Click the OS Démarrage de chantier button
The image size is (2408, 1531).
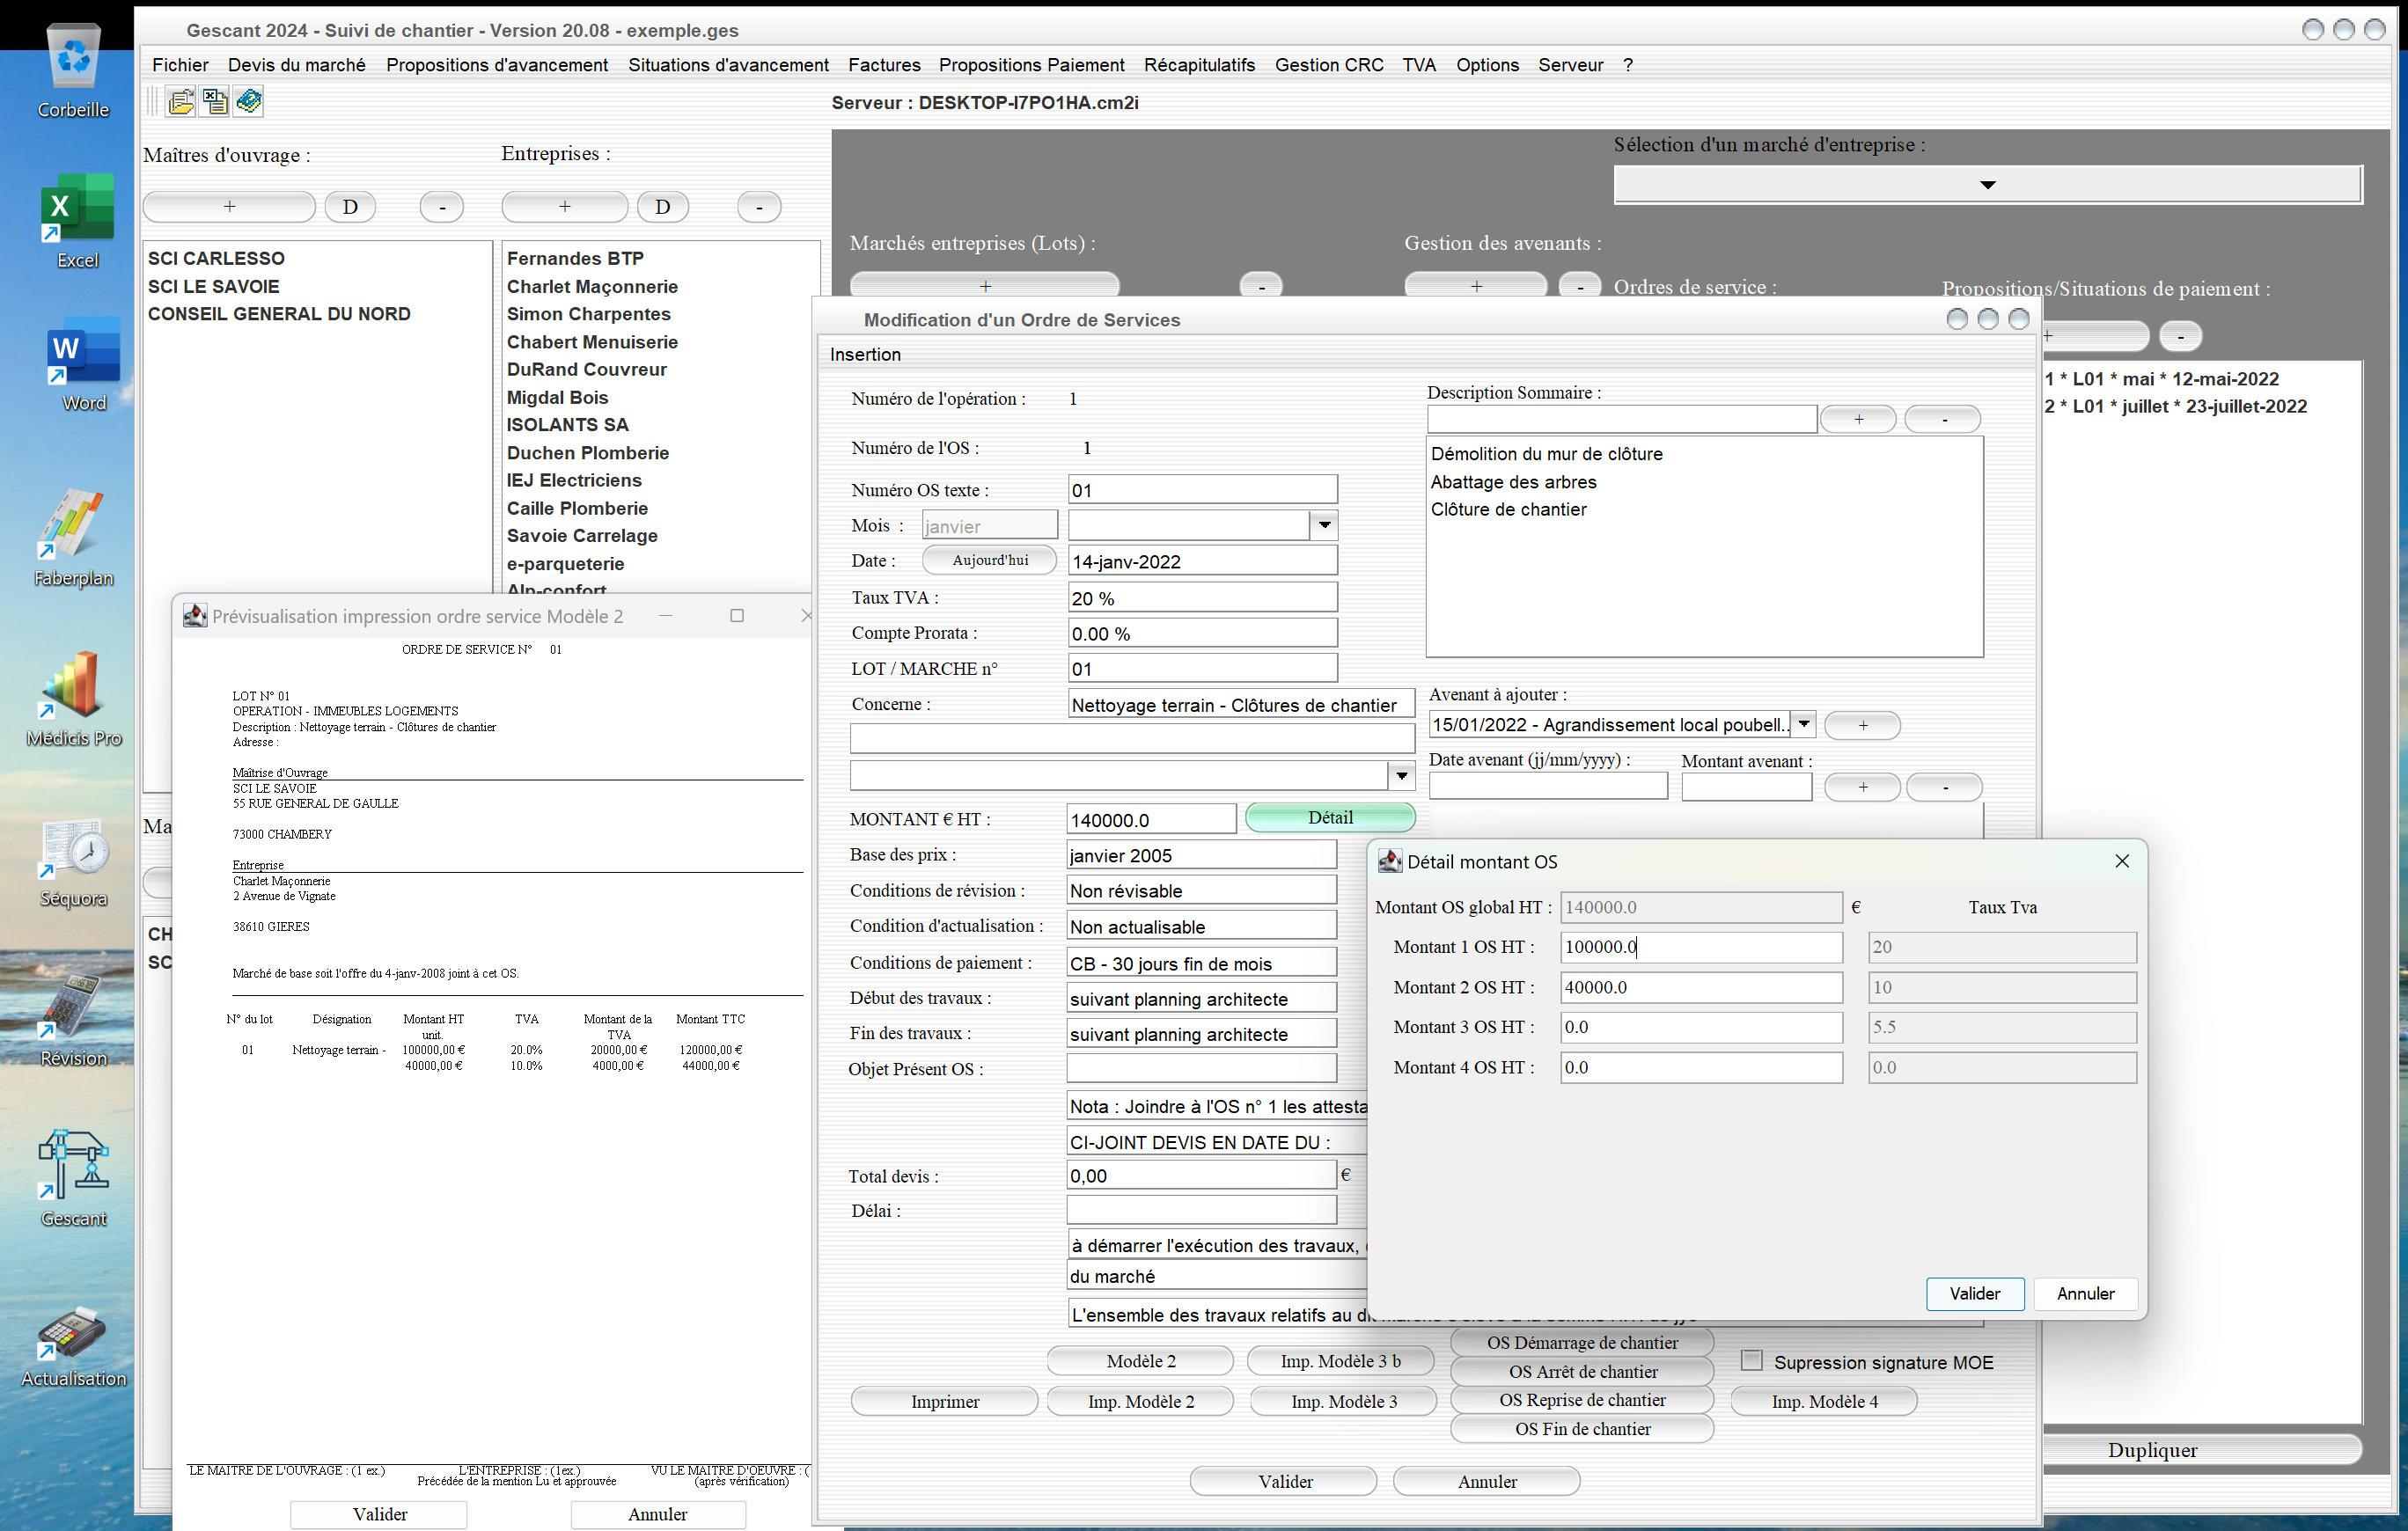tap(1582, 1342)
